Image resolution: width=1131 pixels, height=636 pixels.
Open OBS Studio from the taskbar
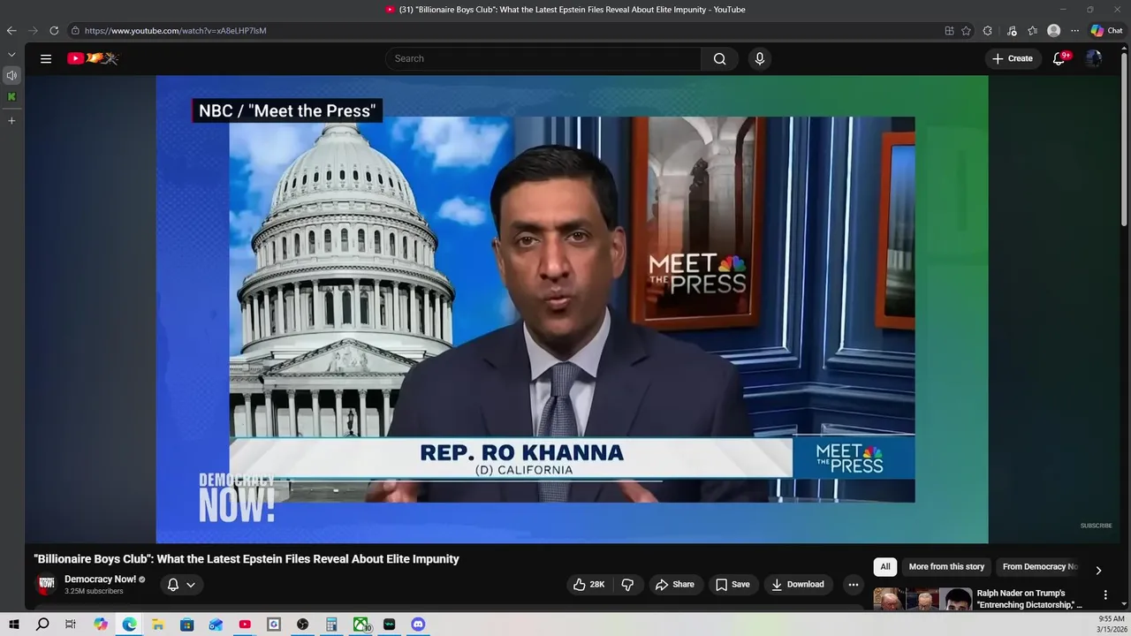coord(302,625)
